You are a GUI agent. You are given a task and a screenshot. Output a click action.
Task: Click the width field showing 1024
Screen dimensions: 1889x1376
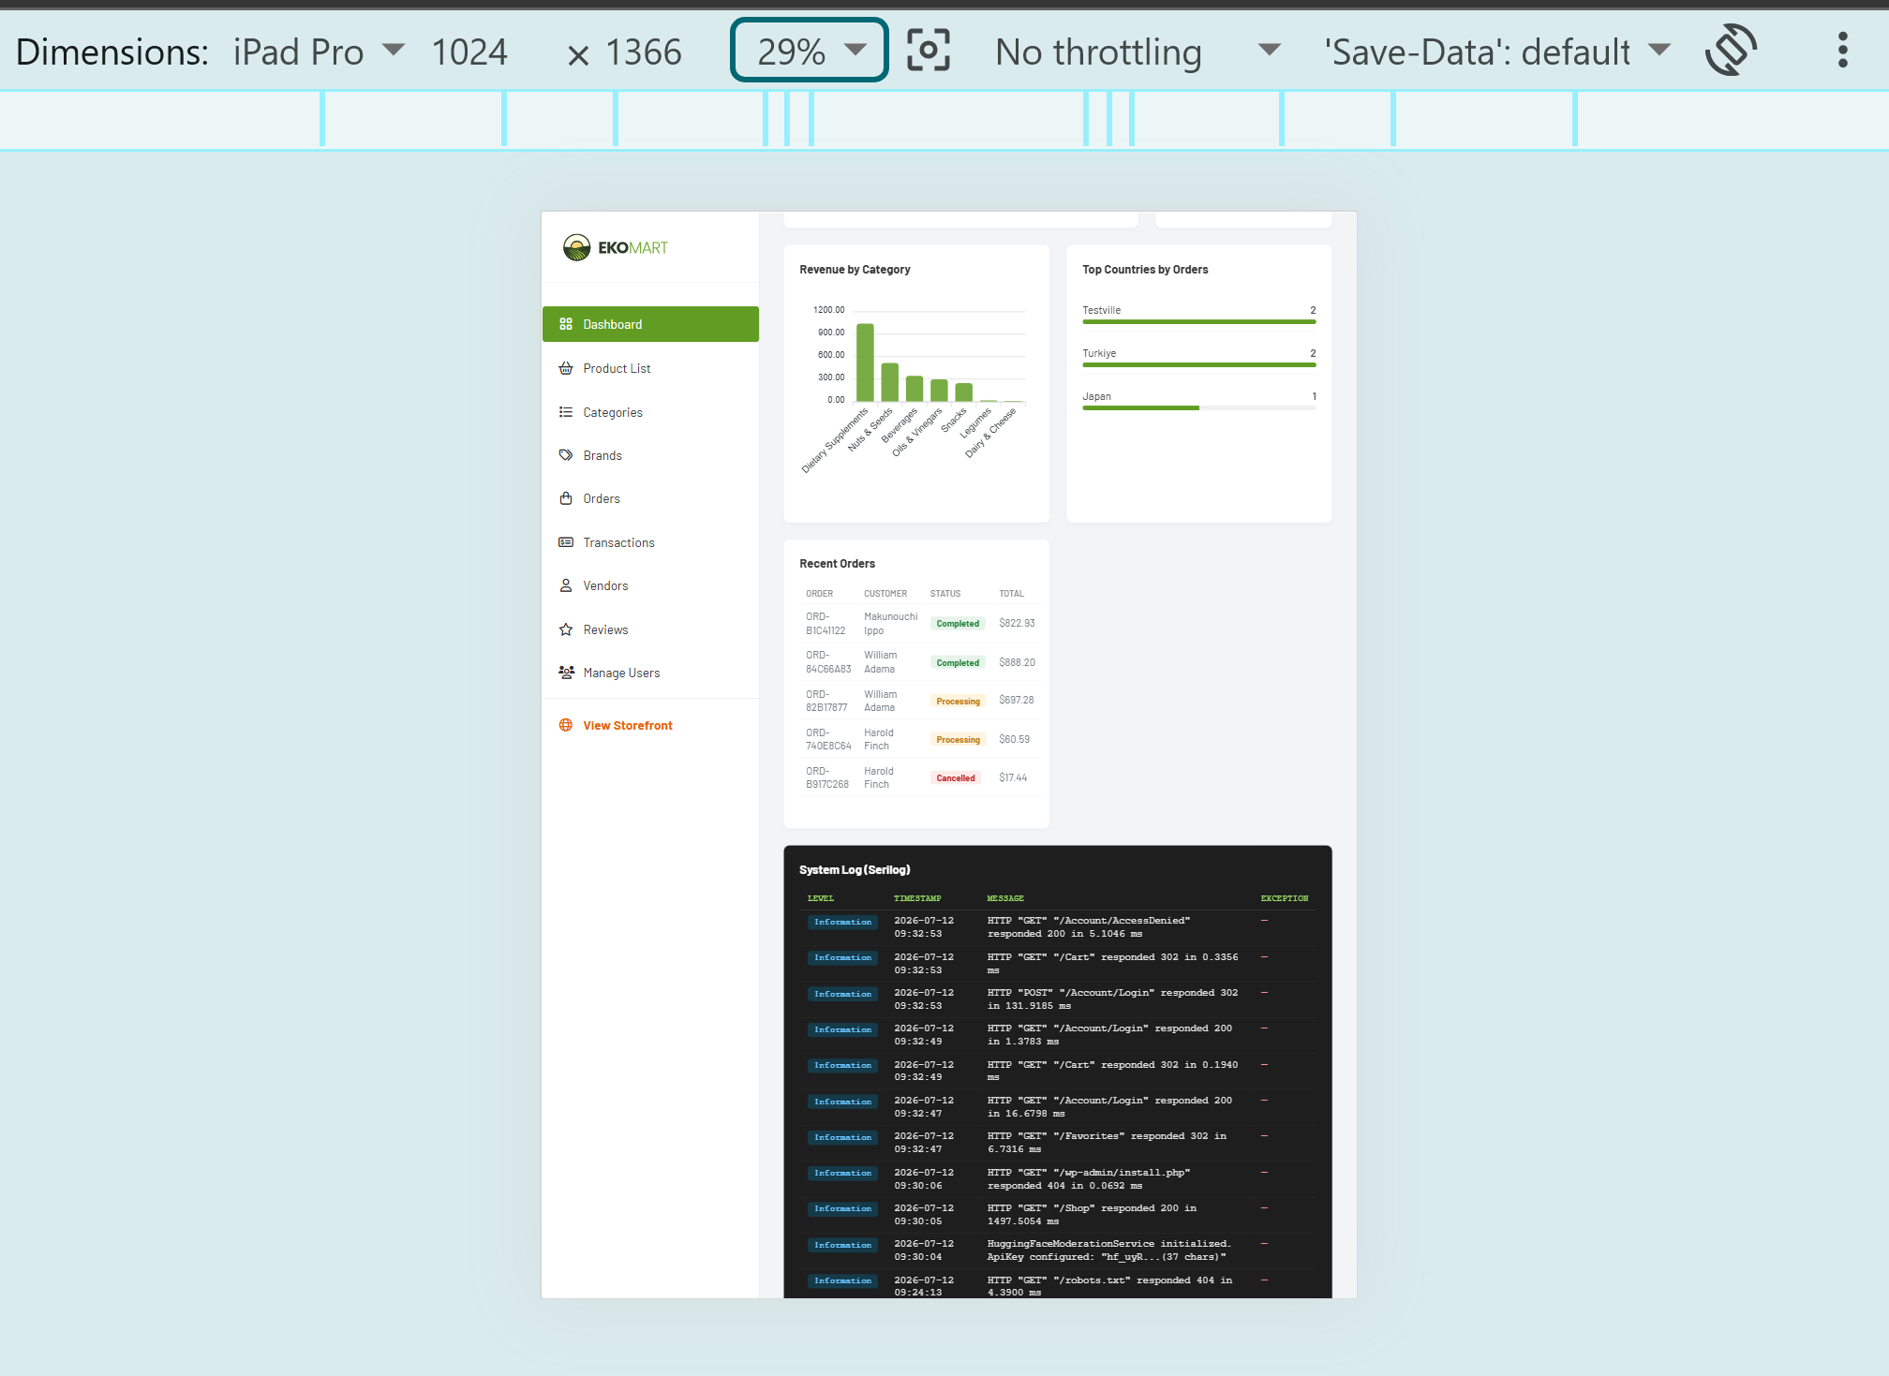click(x=469, y=52)
